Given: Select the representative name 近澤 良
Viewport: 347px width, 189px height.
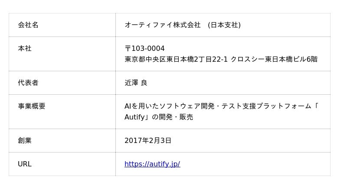Looking at the screenshot, I should [136, 83].
